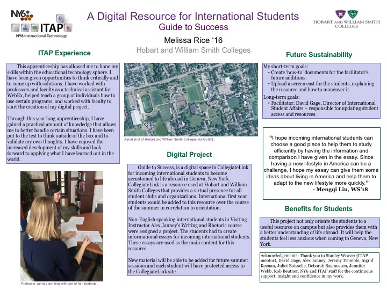Click the 'Benefits for Students' heading

[x=318, y=208]
